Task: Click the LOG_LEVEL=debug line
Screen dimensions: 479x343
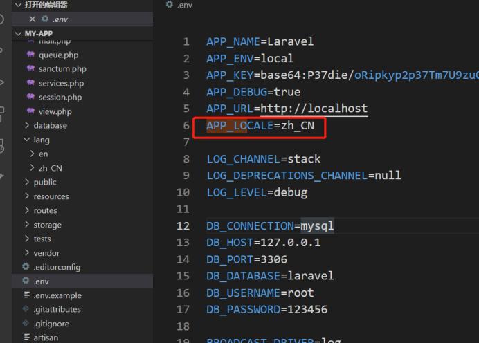Action: pyautogui.click(x=257, y=192)
